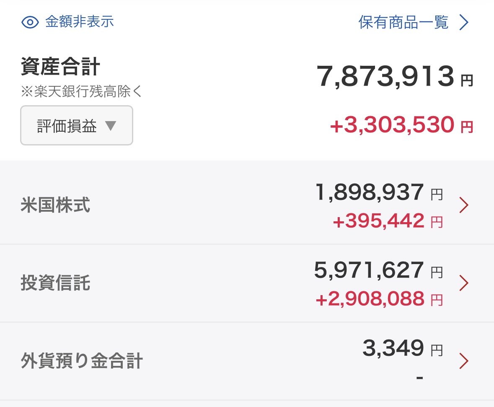The height and width of the screenshot is (407, 494).
Task: Open the 評価損益 dropdown
Action: click(x=77, y=126)
